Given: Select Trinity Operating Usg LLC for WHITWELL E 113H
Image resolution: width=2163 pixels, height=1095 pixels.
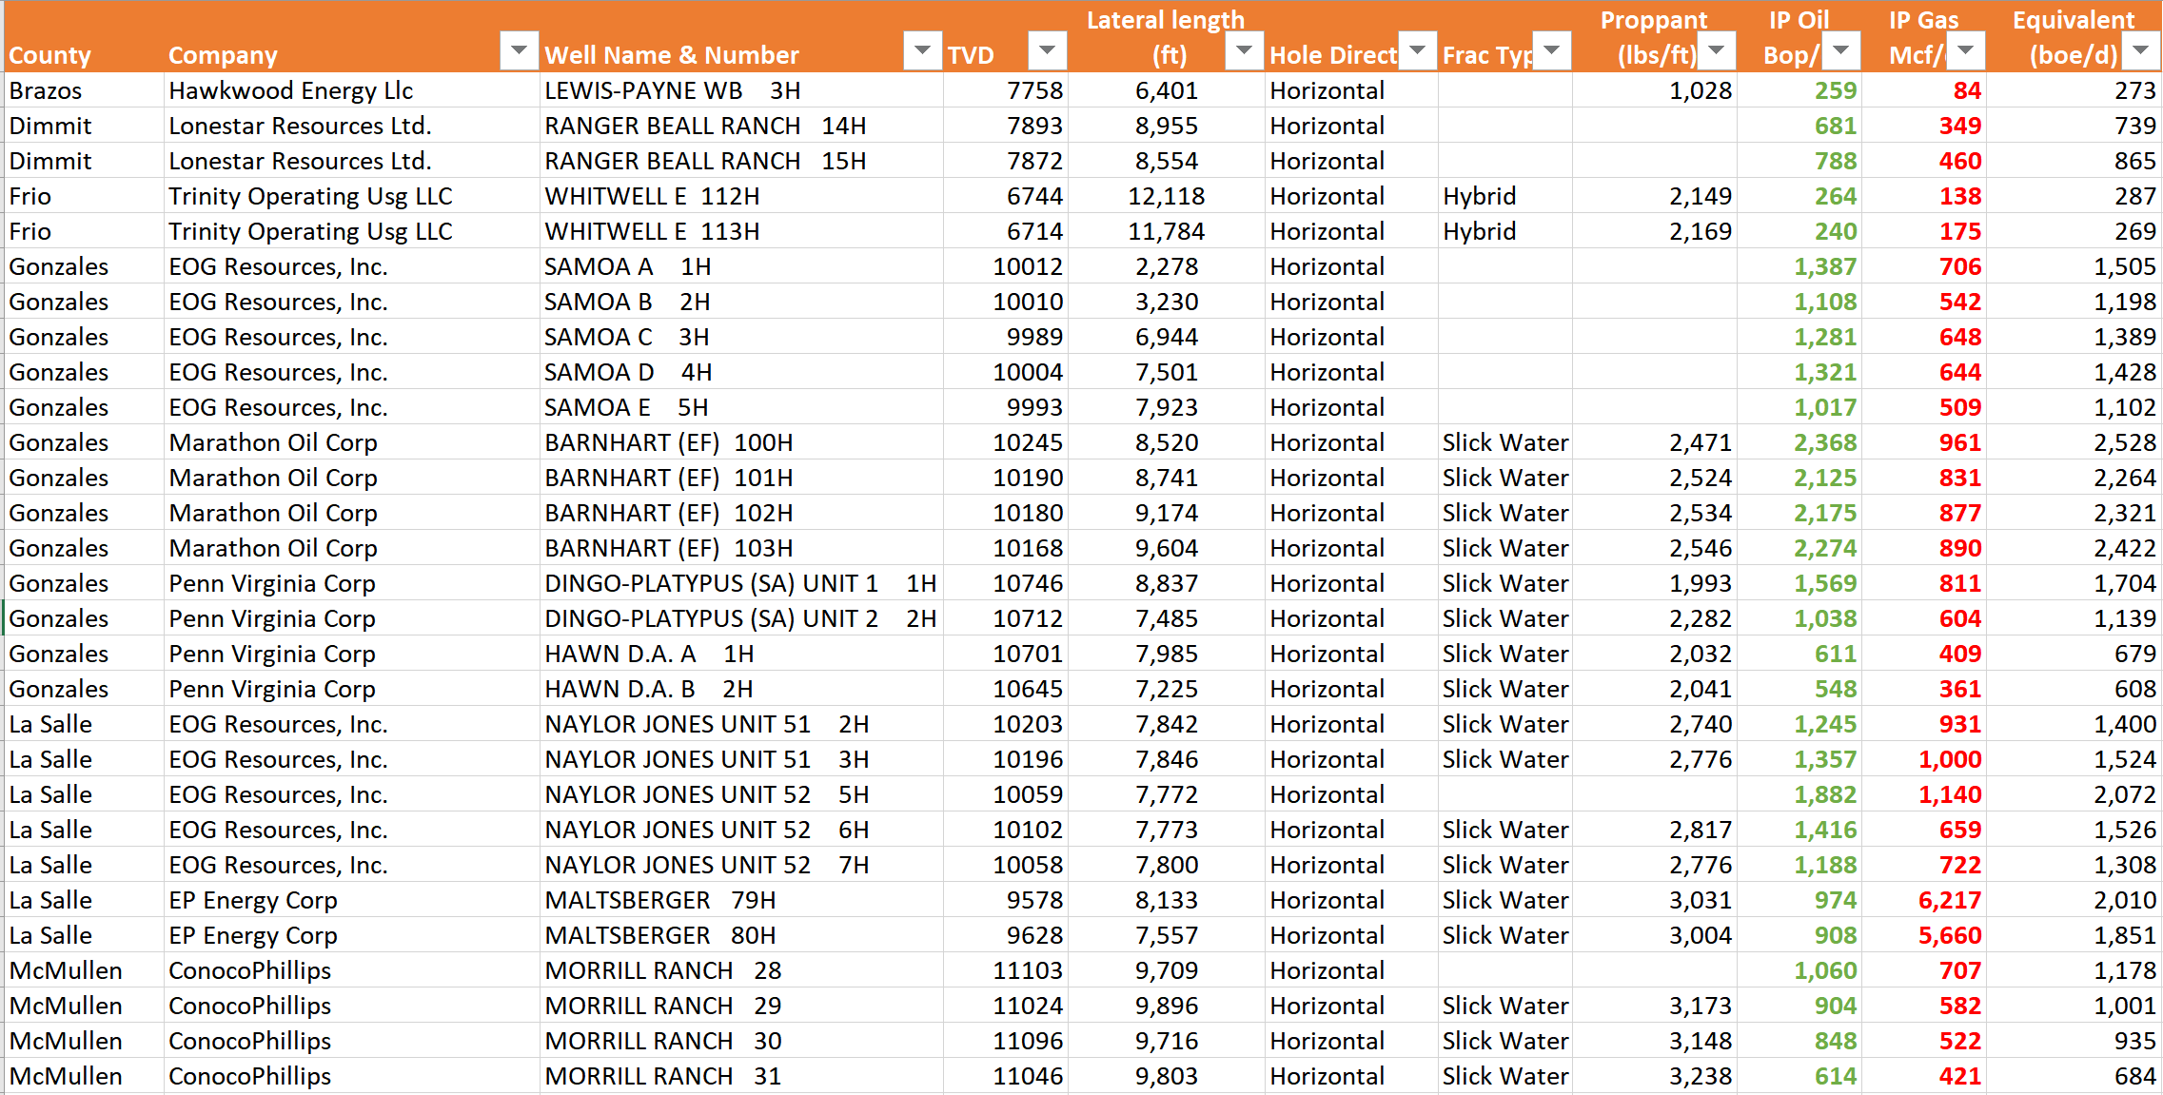Looking at the screenshot, I should tap(352, 231).
